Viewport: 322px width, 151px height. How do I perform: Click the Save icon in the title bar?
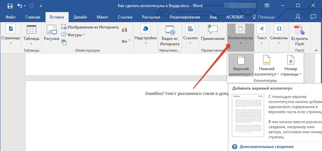[10, 6]
